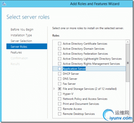Enable the Hyper-V role checkbox
Viewport: 134px width, 123px height.
pos(60,94)
